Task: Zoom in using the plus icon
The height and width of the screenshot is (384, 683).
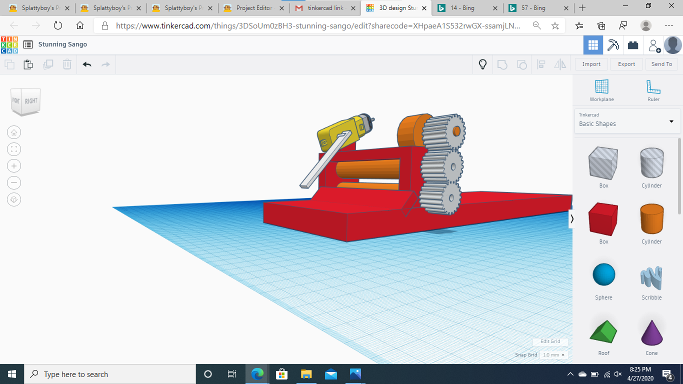Action: [14, 166]
